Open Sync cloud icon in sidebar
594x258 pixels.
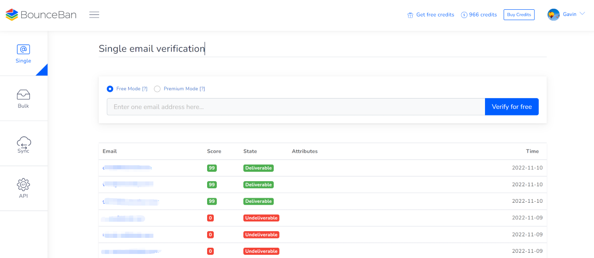24,142
